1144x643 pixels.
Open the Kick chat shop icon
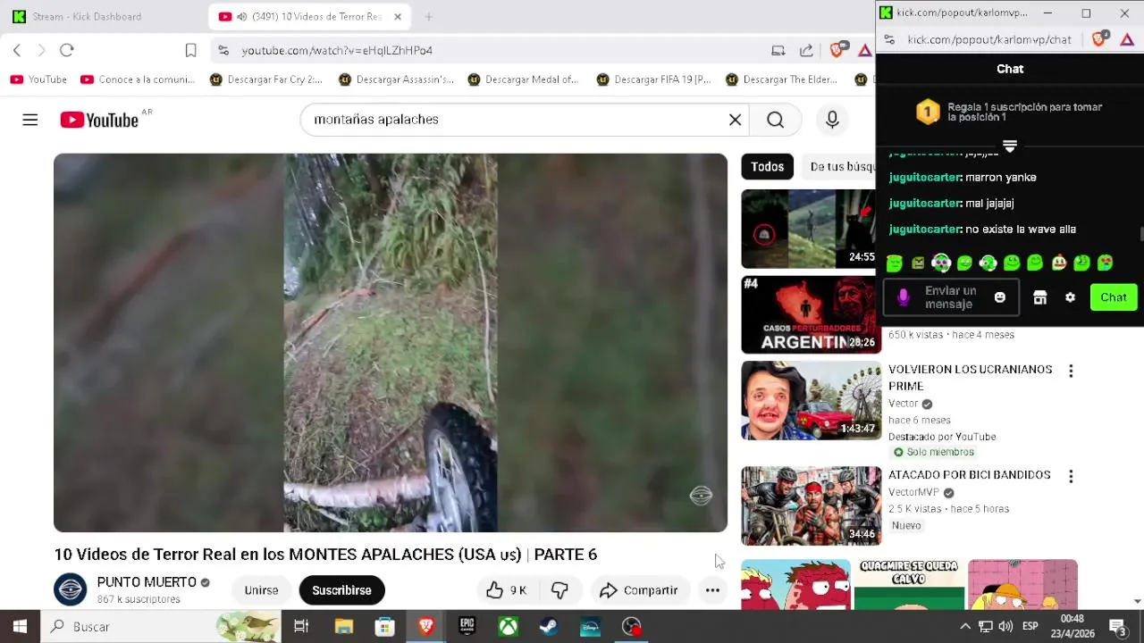pos(1039,297)
